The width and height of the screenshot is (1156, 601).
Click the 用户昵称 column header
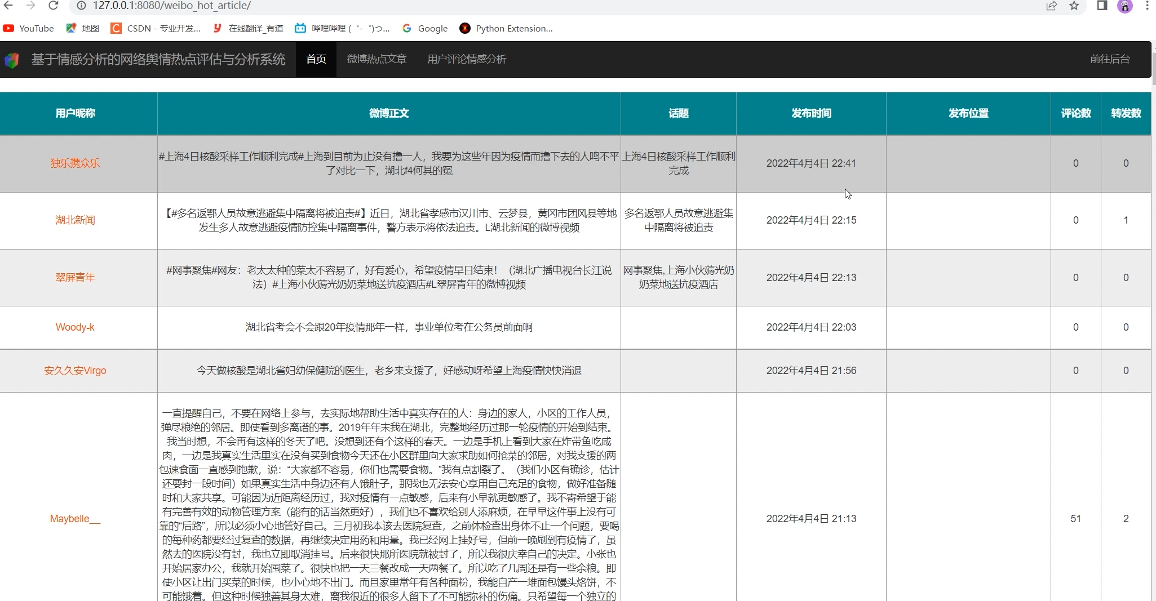point(76,113)
